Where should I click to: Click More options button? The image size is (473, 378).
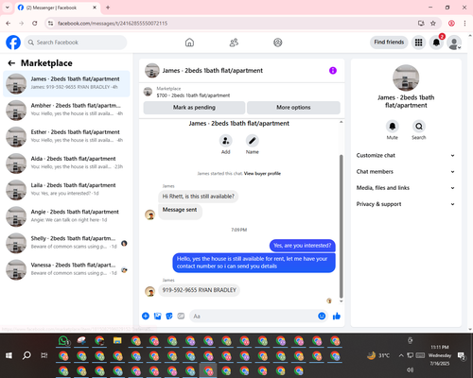coord(293,108)
